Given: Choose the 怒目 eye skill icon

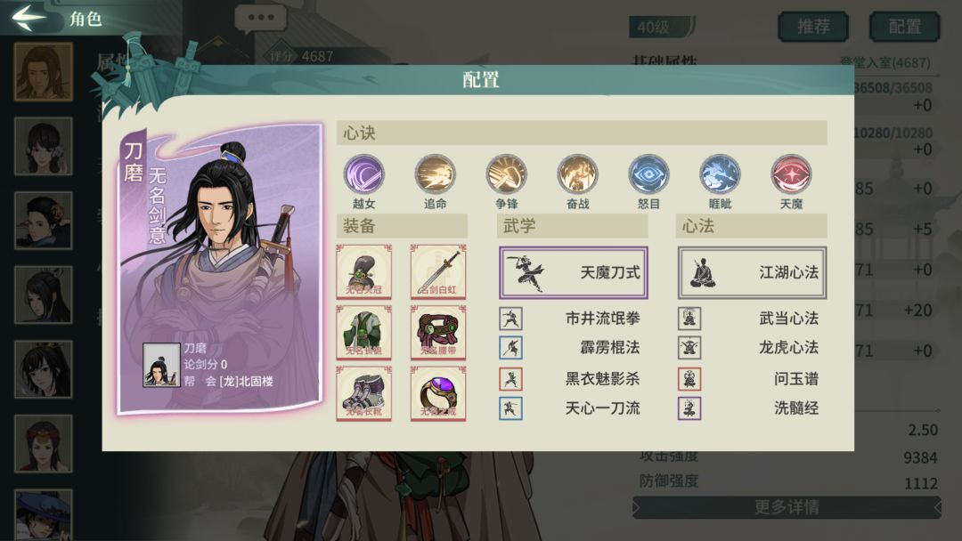Looking at the screenshot, I should (648, 174).
